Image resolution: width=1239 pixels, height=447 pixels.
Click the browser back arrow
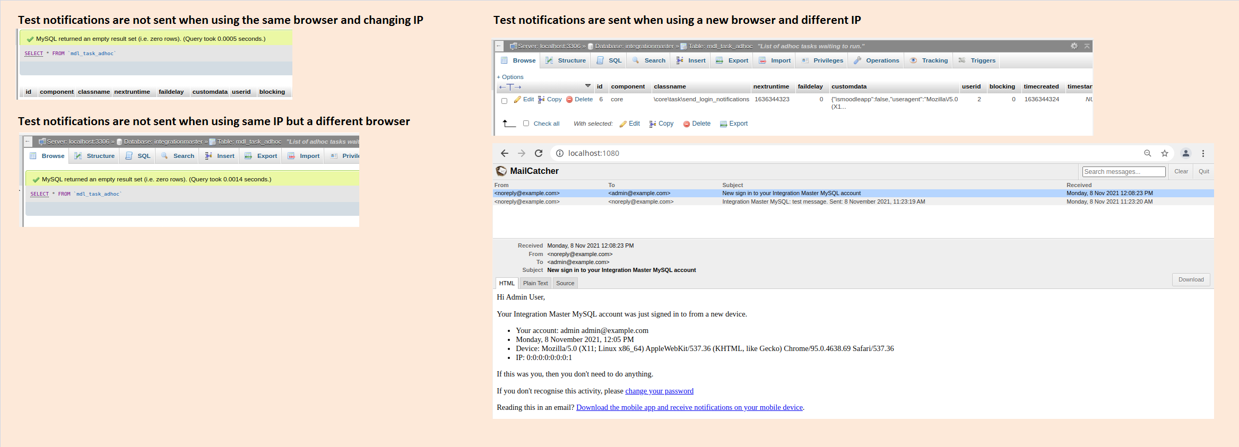click(x=505, y=153)
